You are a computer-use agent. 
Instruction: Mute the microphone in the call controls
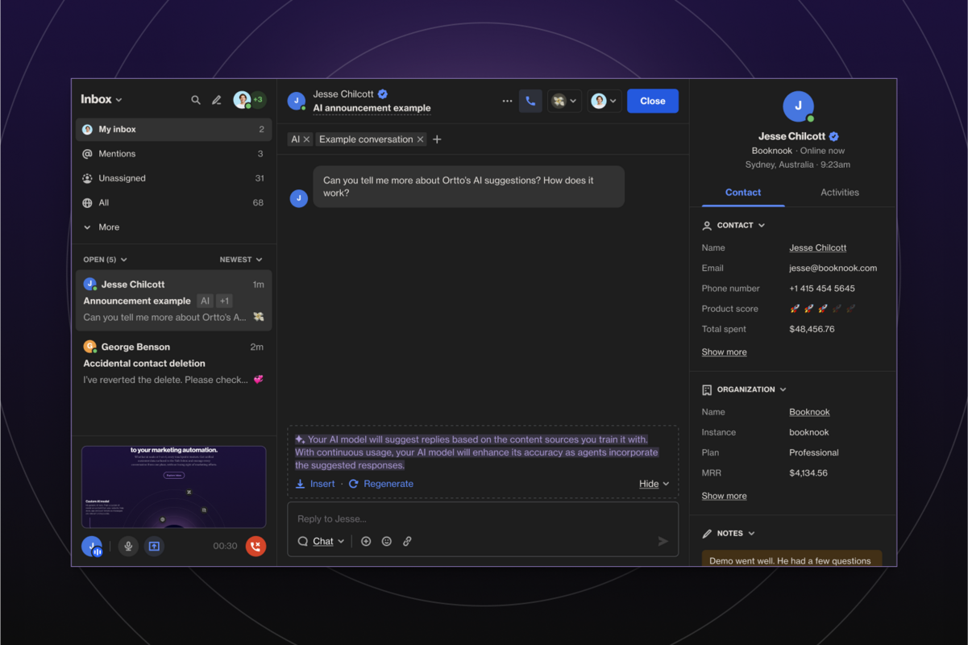(x=128, y=546)
